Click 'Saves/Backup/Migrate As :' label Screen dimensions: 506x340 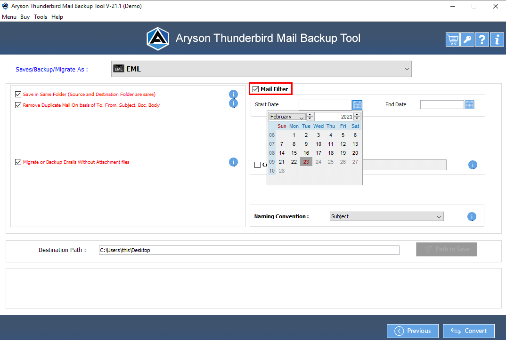point(52,69)
